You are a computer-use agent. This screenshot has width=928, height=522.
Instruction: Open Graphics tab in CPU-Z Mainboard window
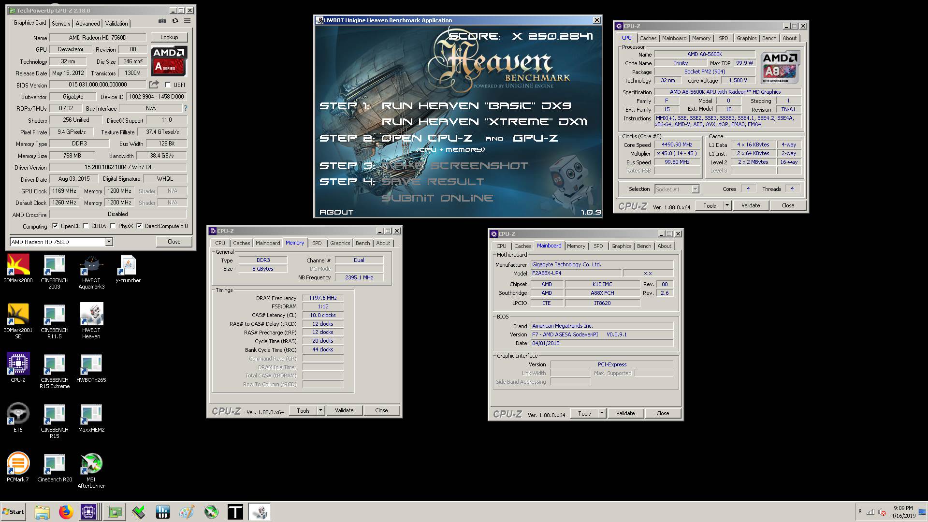[621, 246]
